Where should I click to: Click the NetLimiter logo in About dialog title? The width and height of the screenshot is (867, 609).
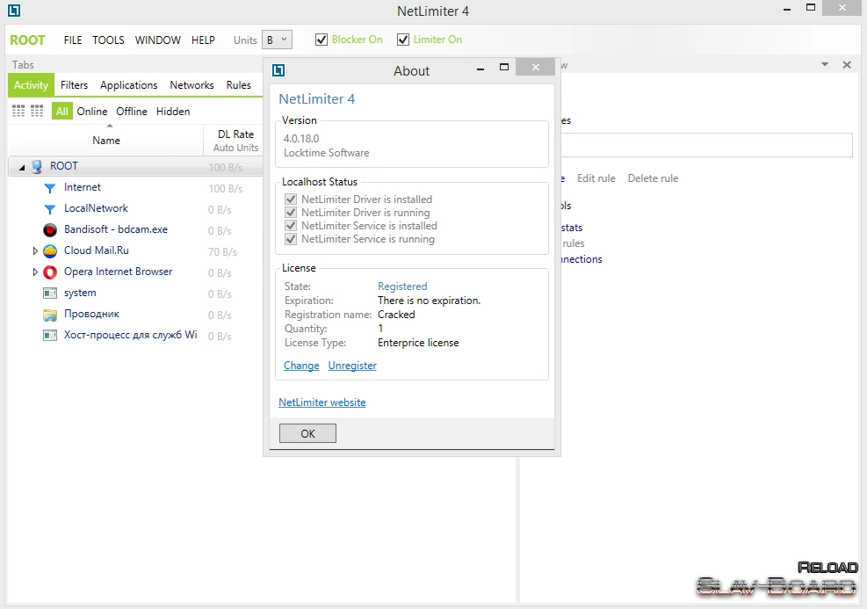click(x=278, y=70)
